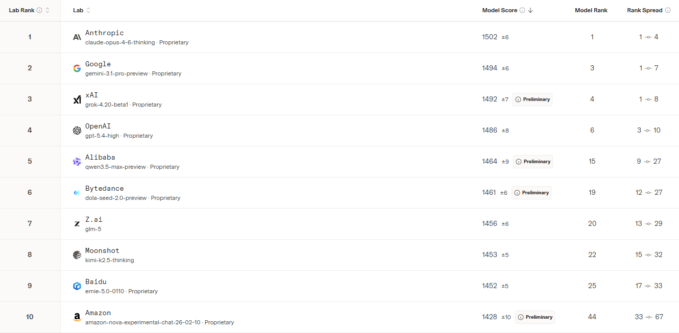Click the Bytedance logo icon

(x=77, y=193)
